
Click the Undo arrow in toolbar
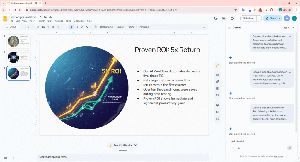coord(33,27)
